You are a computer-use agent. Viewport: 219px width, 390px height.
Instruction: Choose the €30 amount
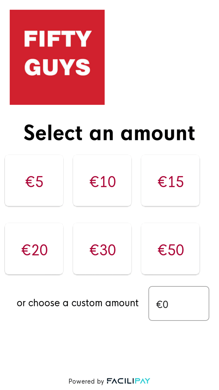(x=102, y=249)
